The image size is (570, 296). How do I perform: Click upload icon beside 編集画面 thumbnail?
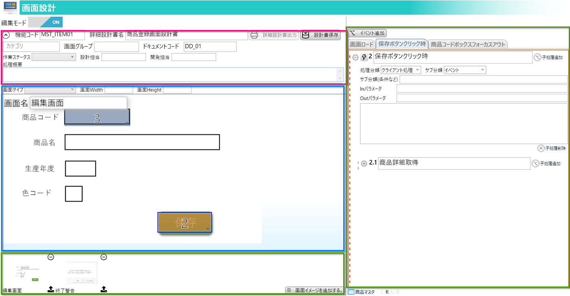pyautogui.click(x=50, y=289)
